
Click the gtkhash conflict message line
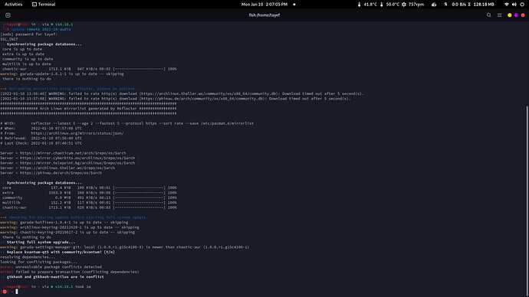coord(55,277)
